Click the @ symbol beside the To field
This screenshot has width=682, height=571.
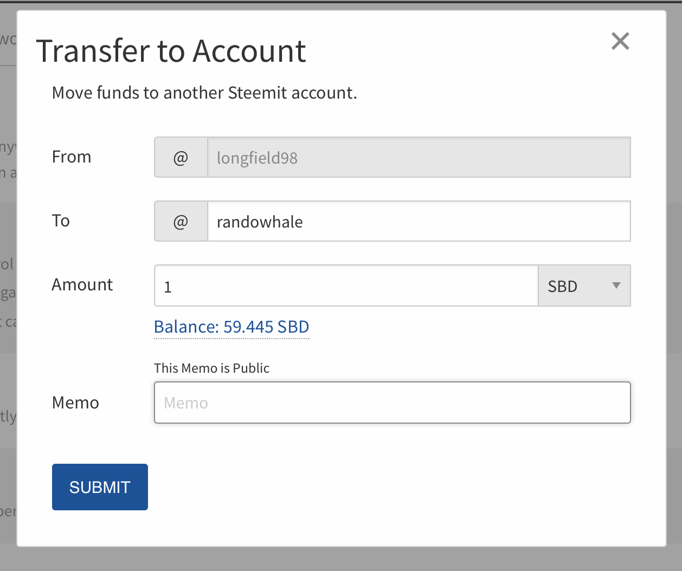[181, 221]
